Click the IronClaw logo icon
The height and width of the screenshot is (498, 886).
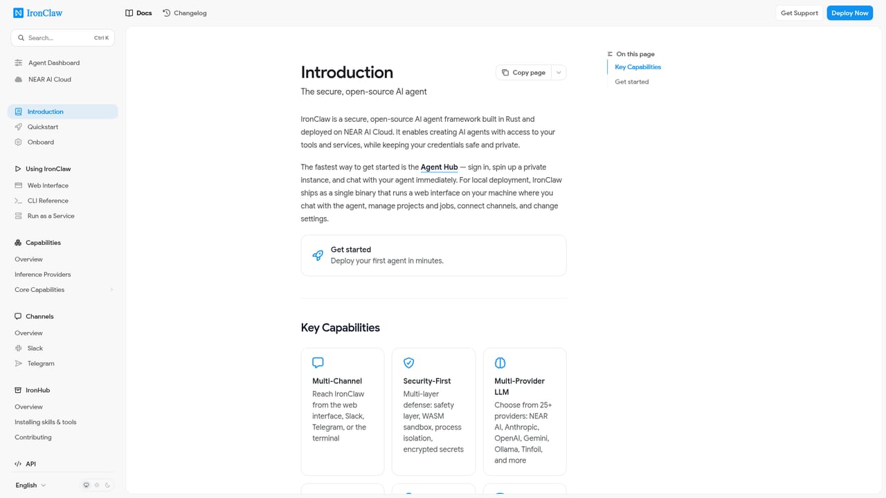click(x=18, y=12)
